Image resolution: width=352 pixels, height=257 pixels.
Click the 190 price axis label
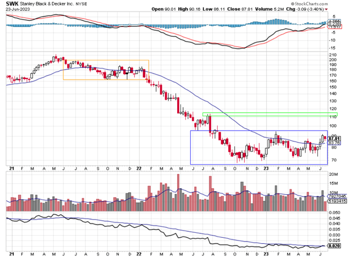click(333, 65)
